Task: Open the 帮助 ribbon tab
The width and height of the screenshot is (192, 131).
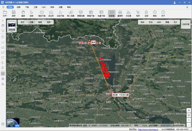Action: click(69, 7)
